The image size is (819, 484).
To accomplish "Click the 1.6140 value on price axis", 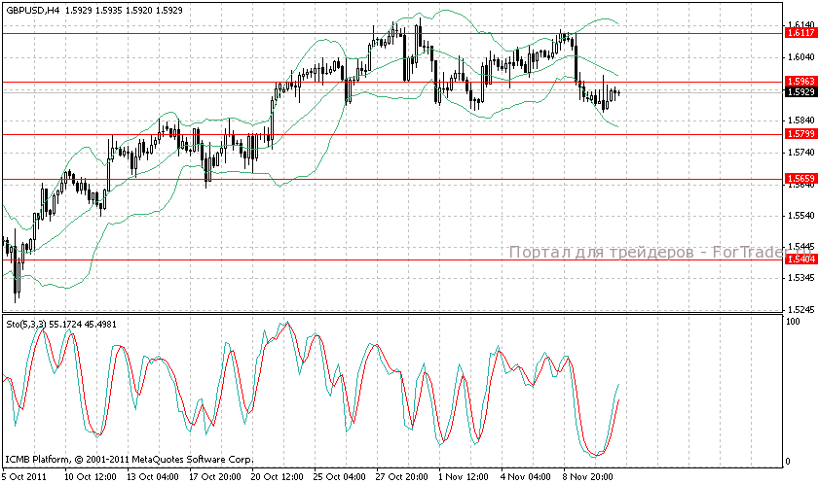I will (x=799, y=24).
